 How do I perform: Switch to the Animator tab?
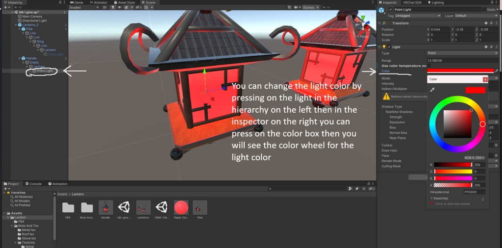click(98, 2)
